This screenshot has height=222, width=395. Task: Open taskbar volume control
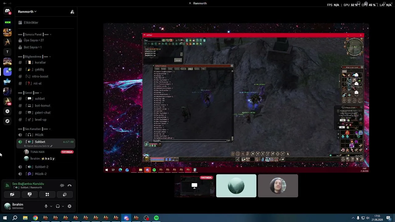(x=368, y=218)
